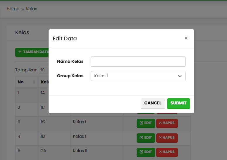Open the Tampilkan entries dropdown
The width and height of the screenshot is (227, 160).
43,70
